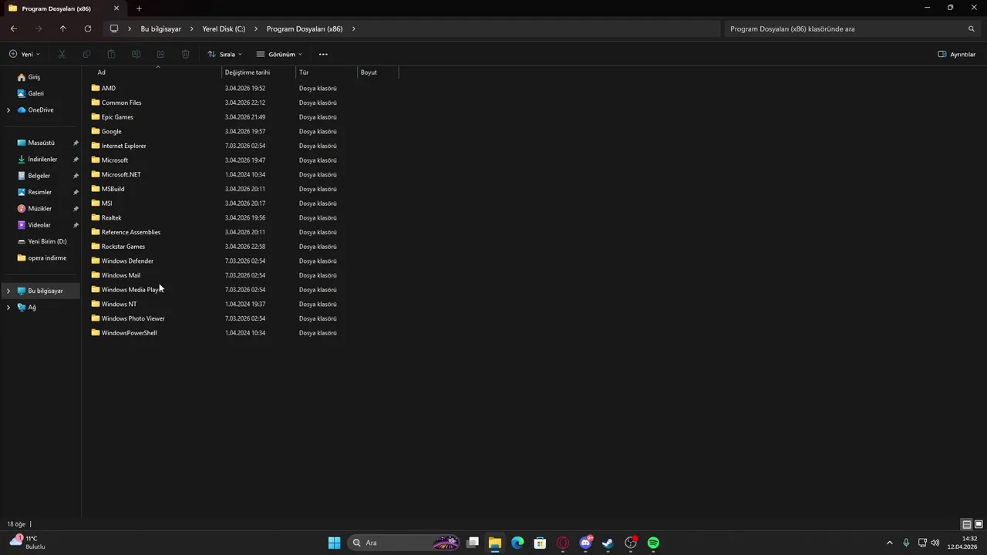Refresh the current folder view
The image size is (987, 555).
pos(88,29)
